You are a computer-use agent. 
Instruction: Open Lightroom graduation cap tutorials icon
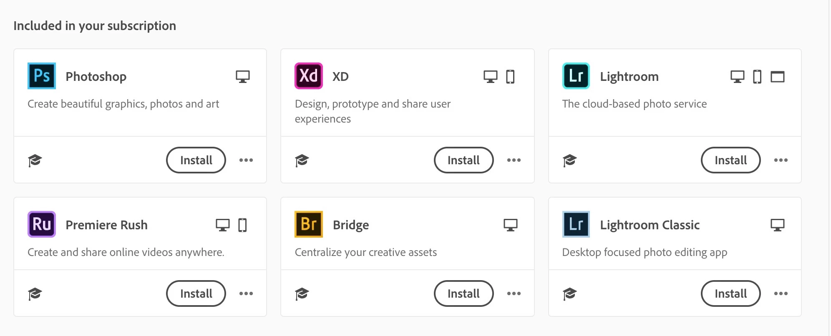coord(569,160)
